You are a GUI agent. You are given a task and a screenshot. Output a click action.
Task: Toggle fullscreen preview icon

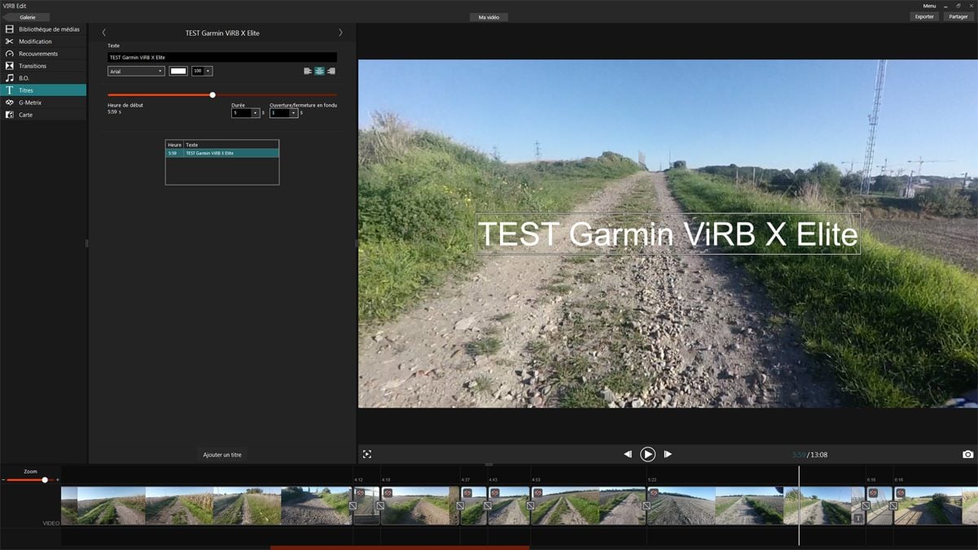tap(367, 454)
